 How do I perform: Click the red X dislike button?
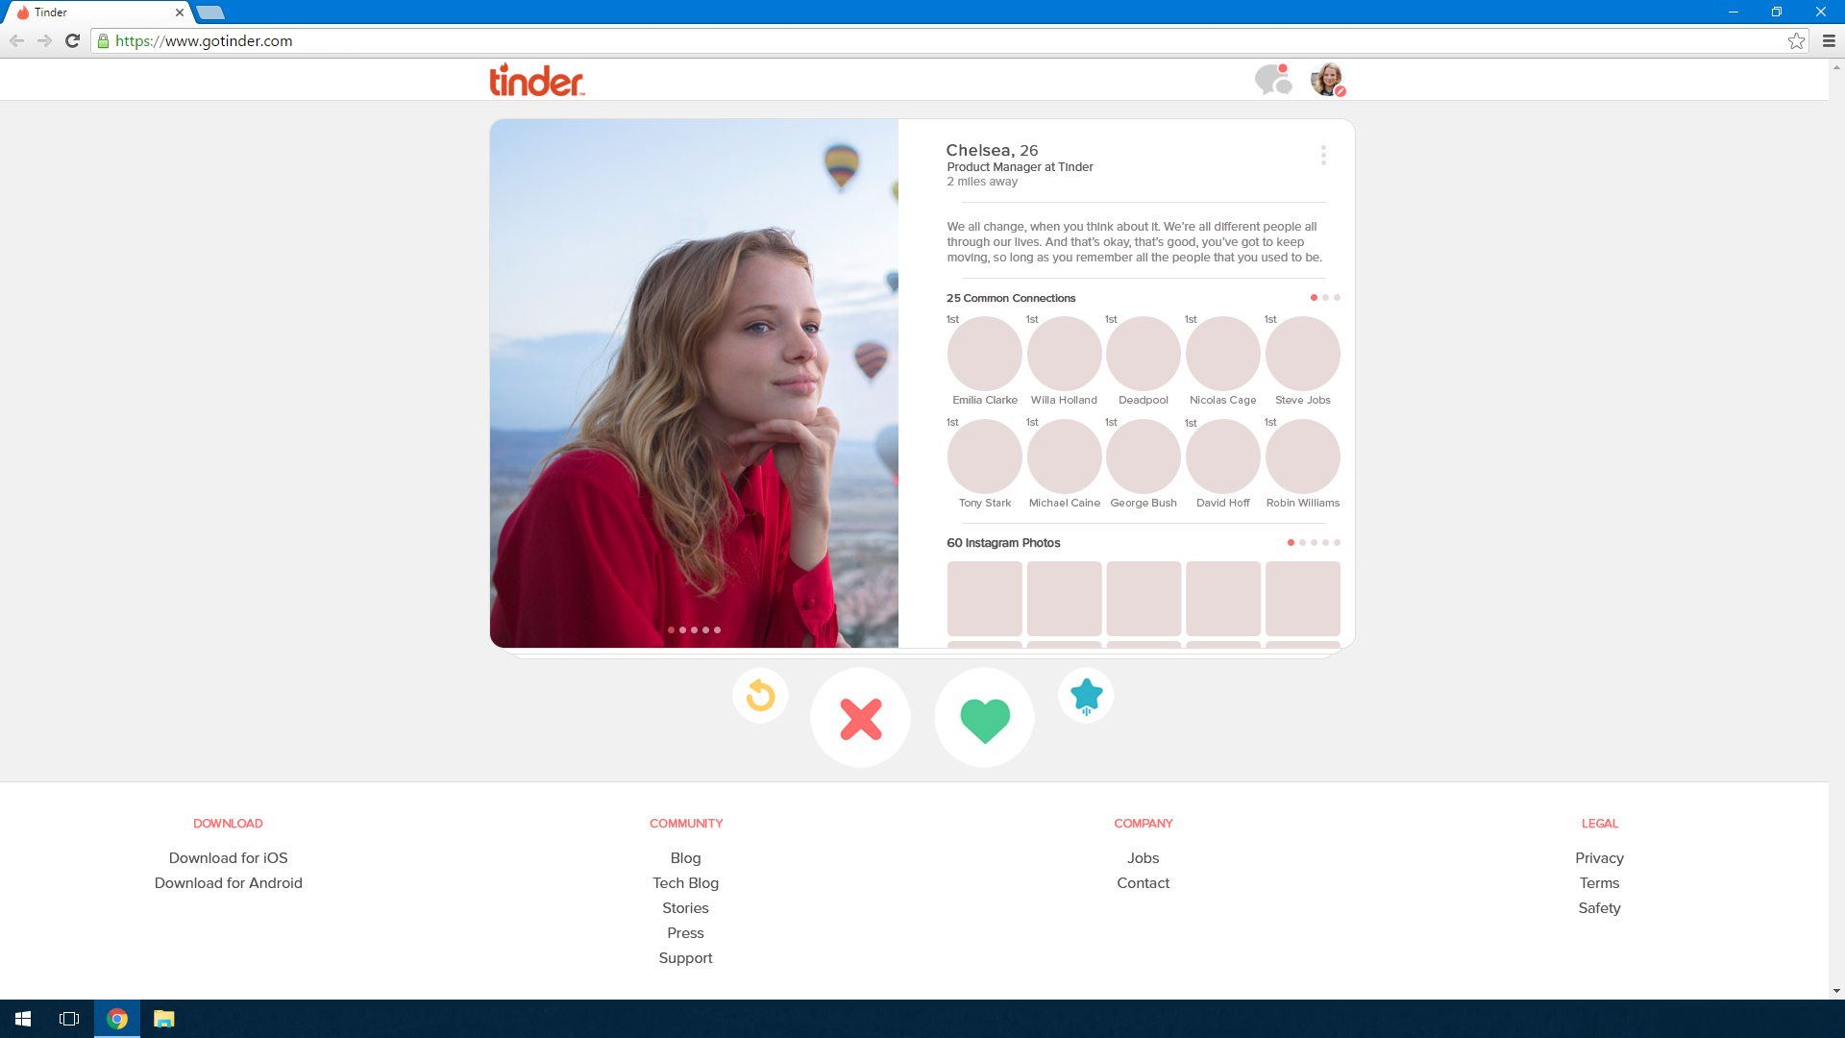click(859, 719)
